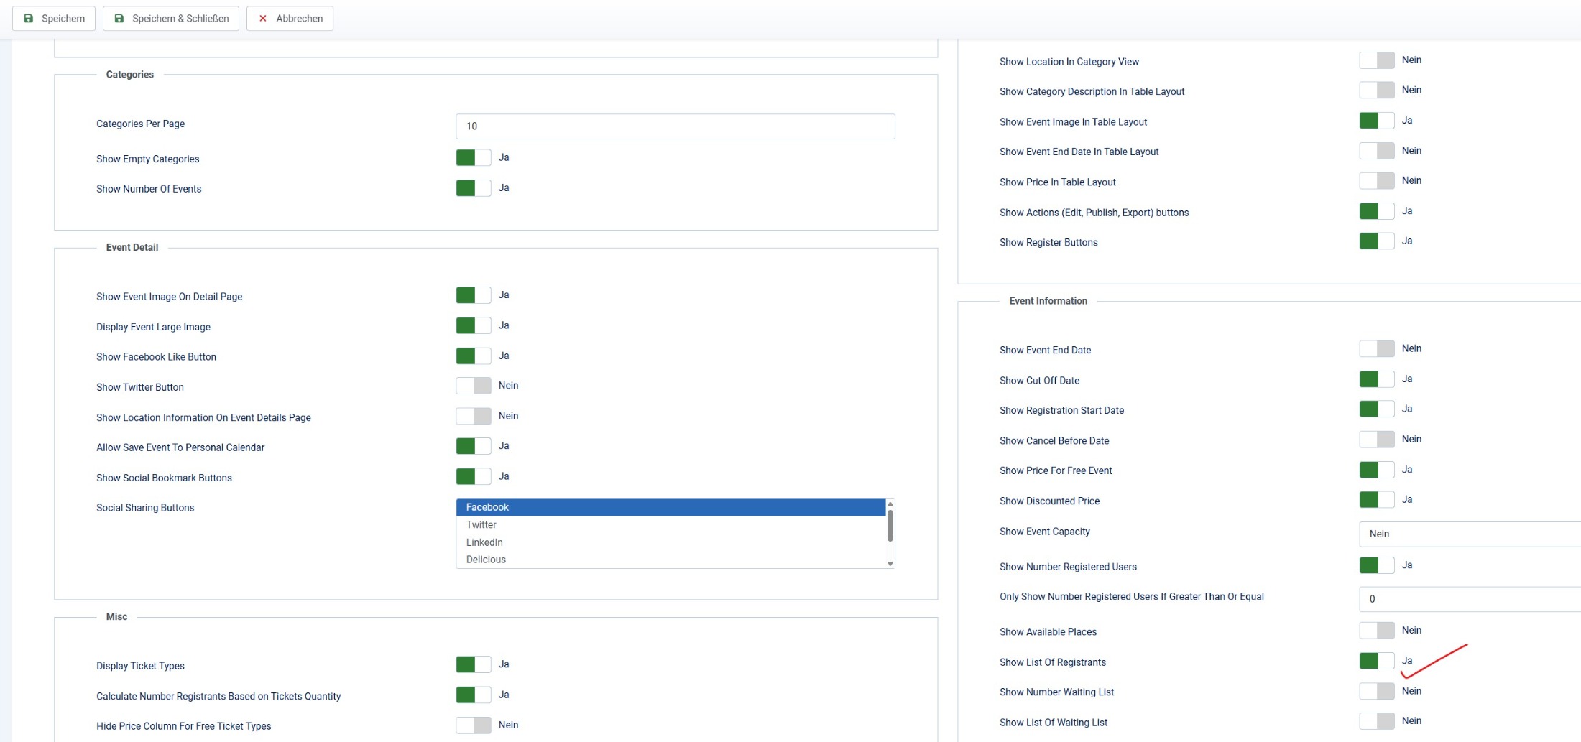
Task: Turn on Show Price In Table Layout
Action: pyautogui.click(x=1376, y=181)
